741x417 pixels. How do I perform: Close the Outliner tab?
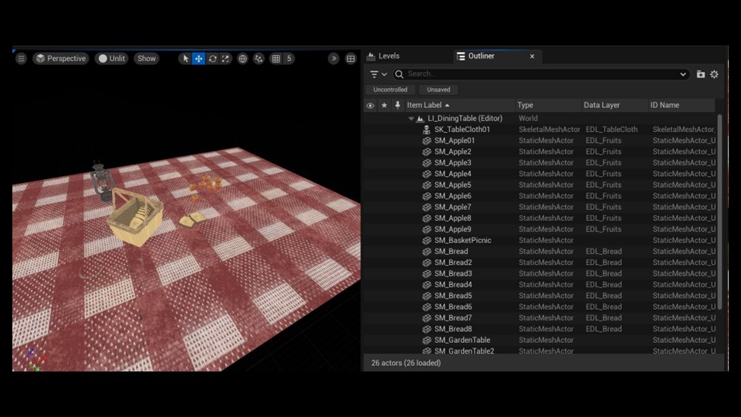(532, 56)
